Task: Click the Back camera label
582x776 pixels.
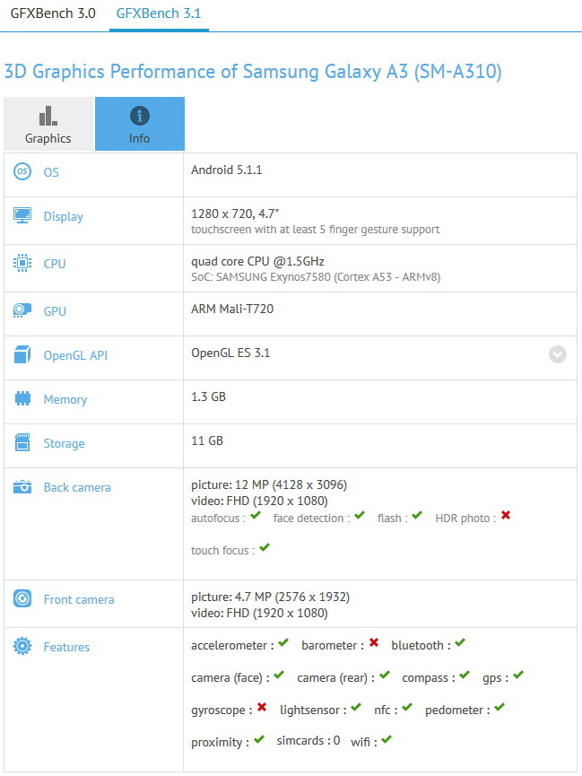Action: [x=77, y=487]
